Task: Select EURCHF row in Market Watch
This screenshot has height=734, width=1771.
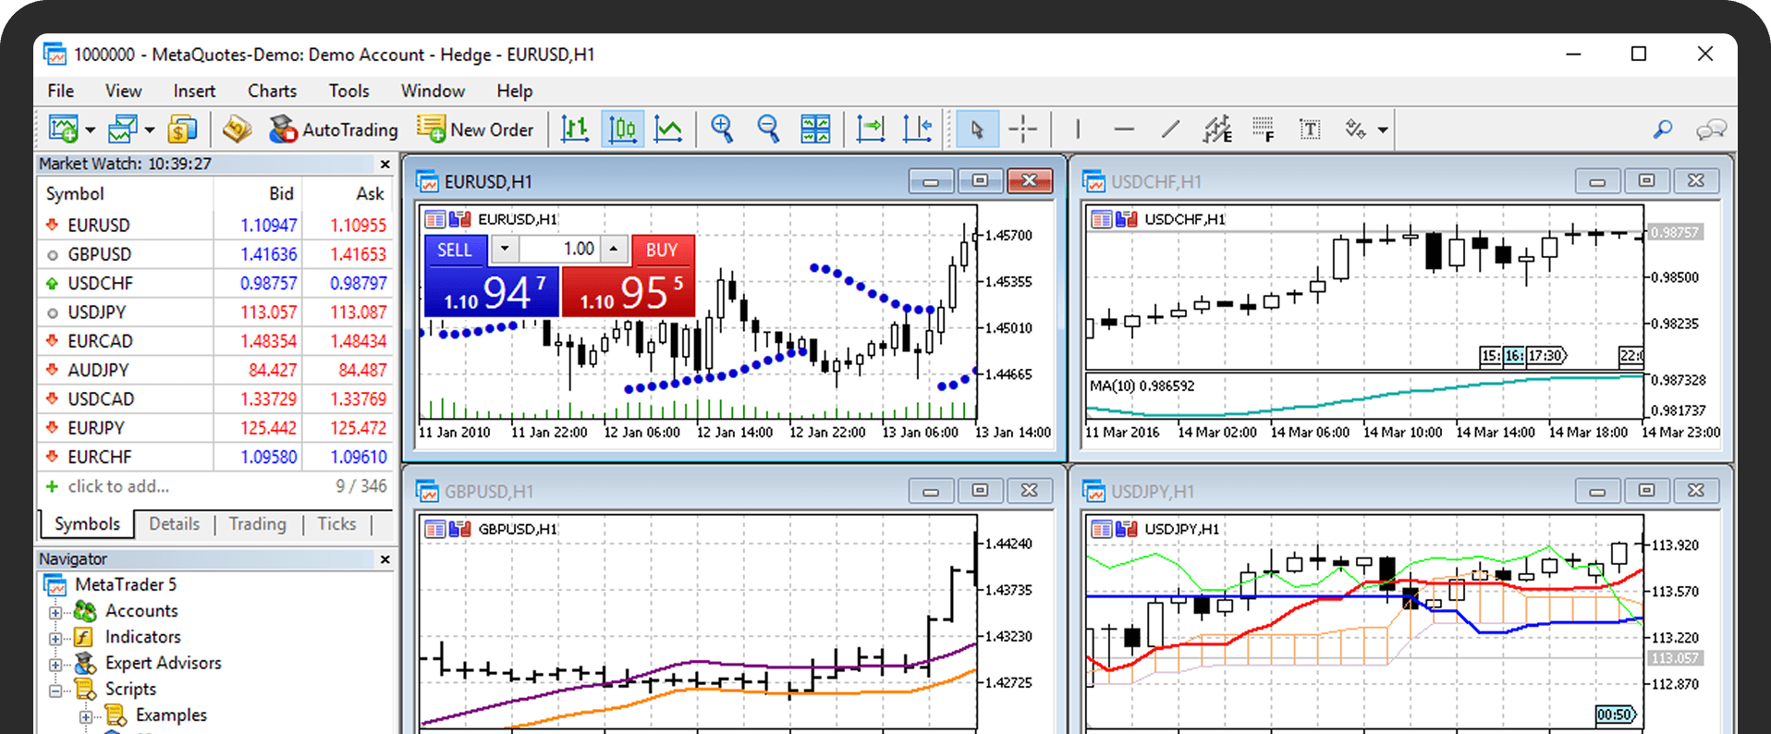Action: pos(215,457)
